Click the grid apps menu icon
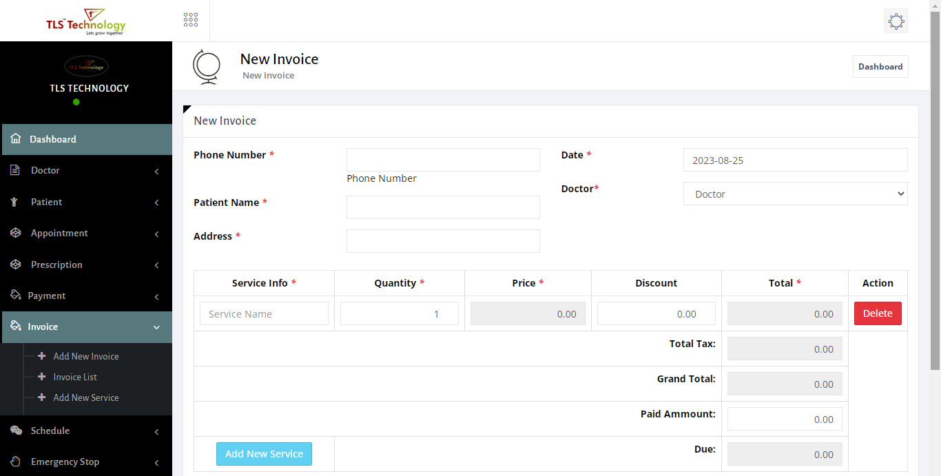This screenshot has height=476, width=941. (x=191, y=20)
